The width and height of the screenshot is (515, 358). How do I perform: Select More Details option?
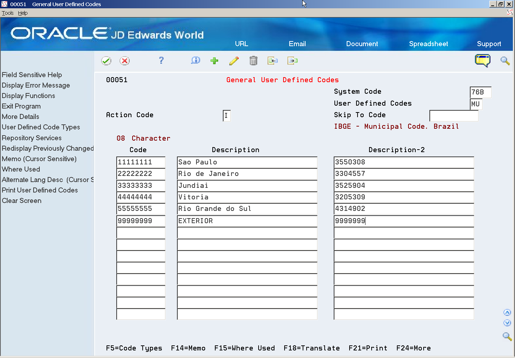[21, 116]
